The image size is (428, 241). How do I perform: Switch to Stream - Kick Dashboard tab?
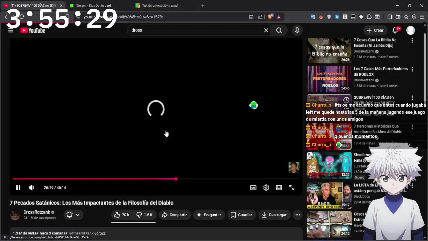[x=98, y=6]
